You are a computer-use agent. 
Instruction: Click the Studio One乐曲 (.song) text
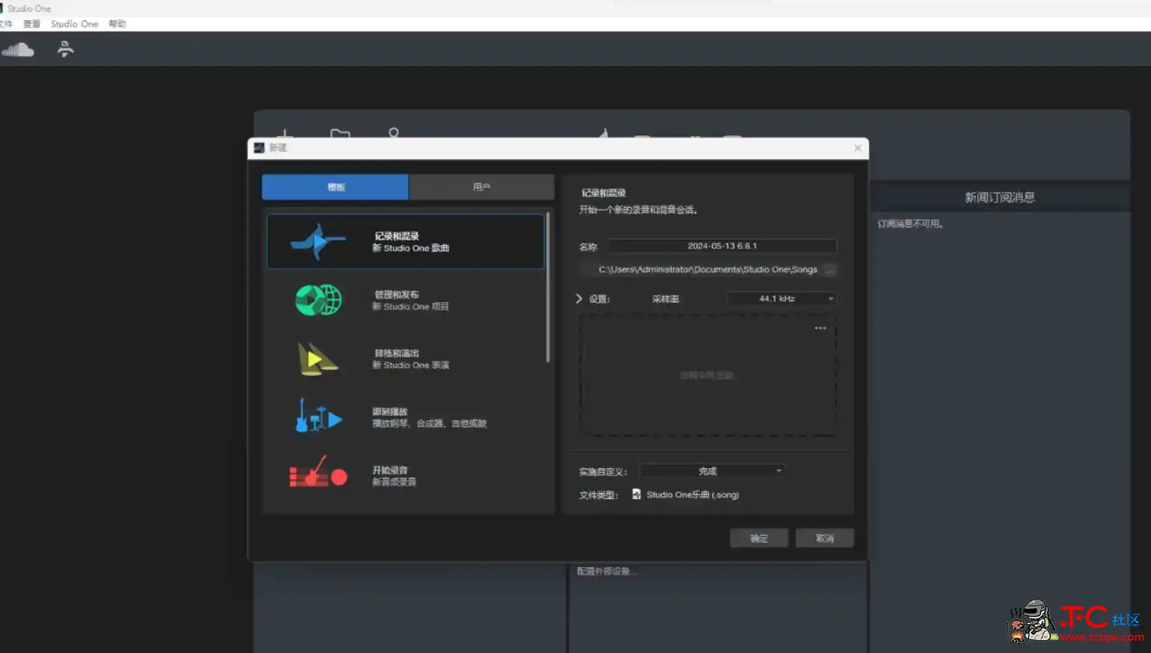coord(693,495)
